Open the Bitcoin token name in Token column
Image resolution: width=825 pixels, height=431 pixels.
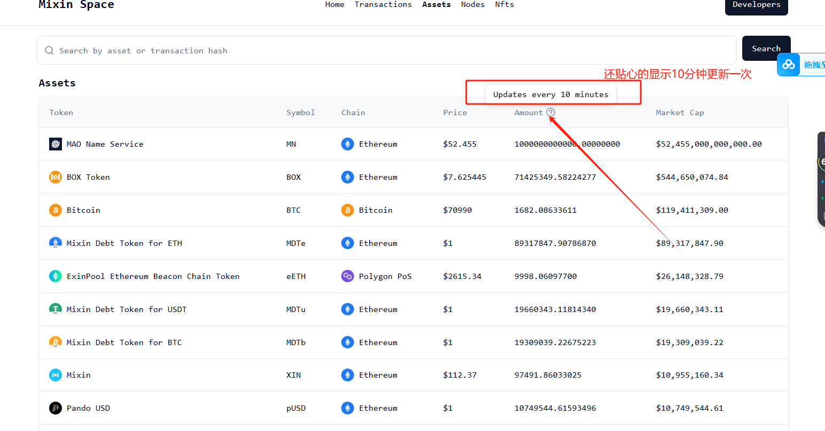83,210
